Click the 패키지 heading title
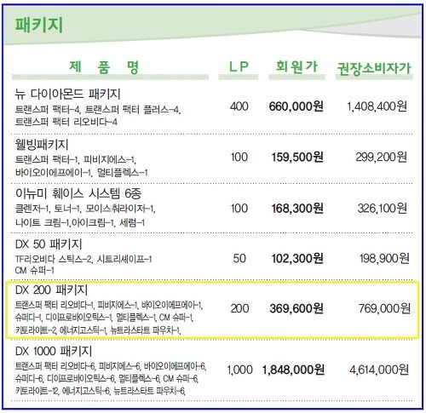Image resolution: width=426 pixels, height=413 pixels. tap(39, 25)
